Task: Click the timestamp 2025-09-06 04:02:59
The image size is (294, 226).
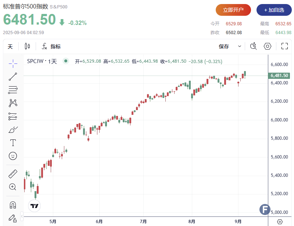Action: click(x=24, y=33)
